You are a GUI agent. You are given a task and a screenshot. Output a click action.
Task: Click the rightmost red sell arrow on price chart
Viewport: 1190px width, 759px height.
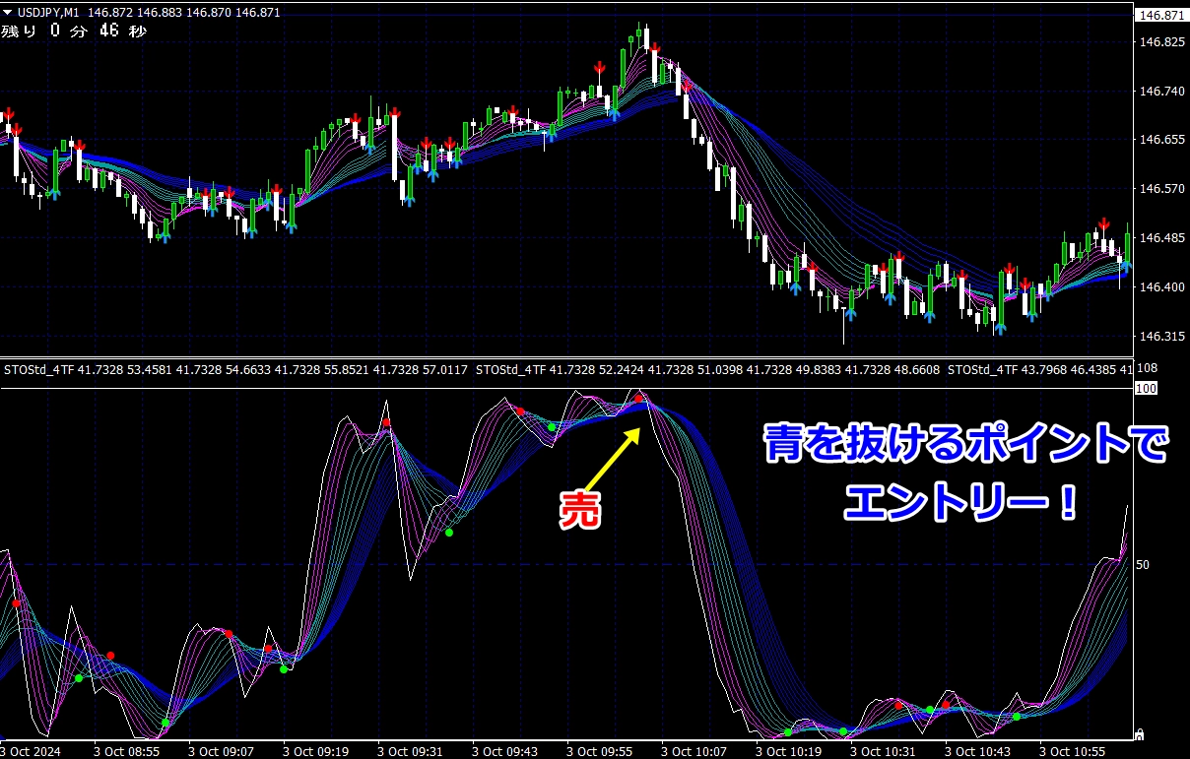point(1105,224)
